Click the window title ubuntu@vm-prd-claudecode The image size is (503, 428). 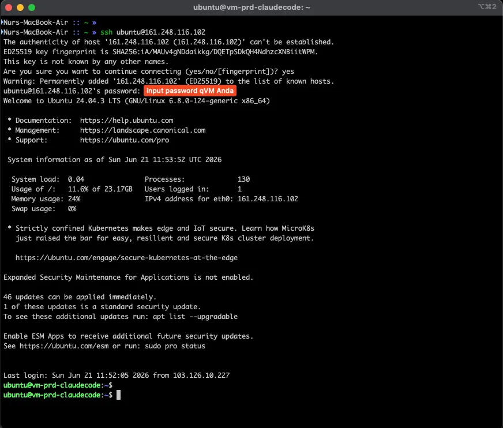coord(251,7)
